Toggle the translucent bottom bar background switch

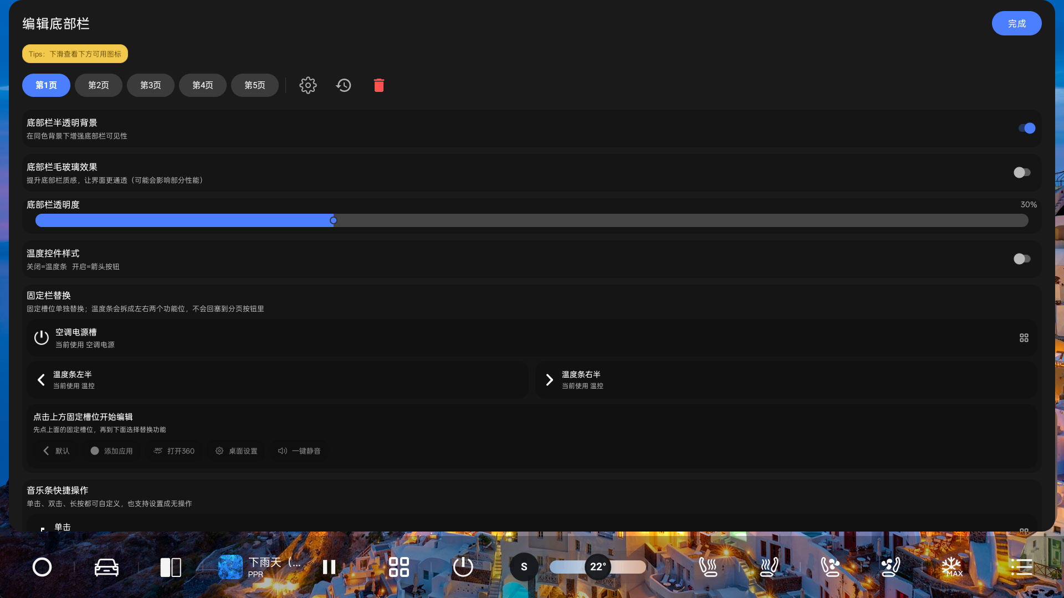tap(1026, 128)
